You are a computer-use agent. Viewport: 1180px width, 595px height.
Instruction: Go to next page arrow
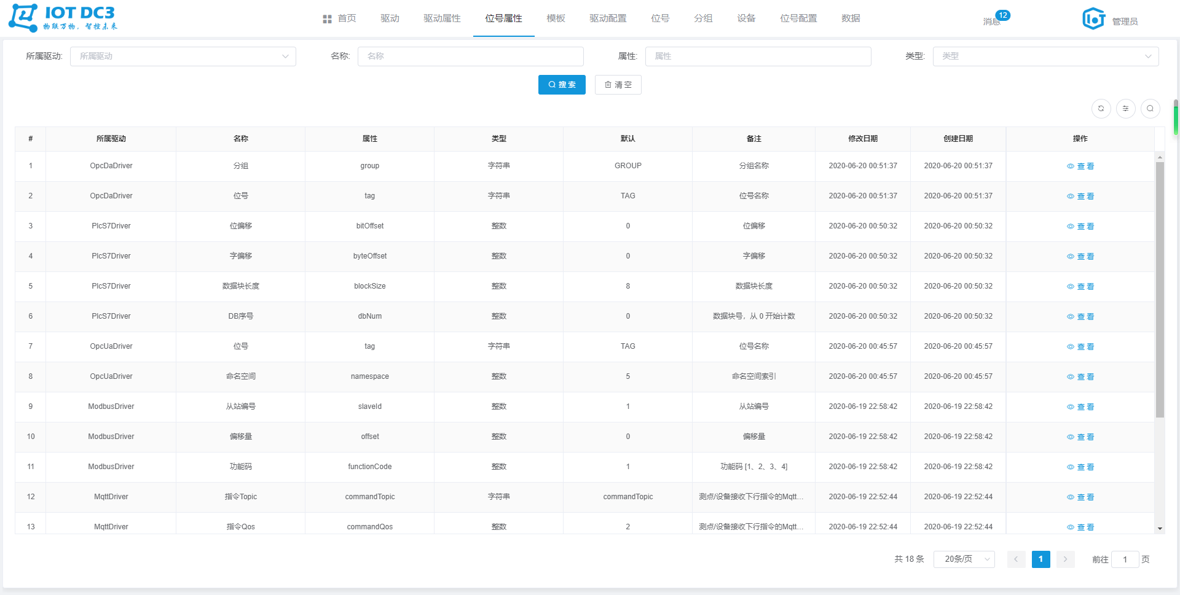point(1065,559)
